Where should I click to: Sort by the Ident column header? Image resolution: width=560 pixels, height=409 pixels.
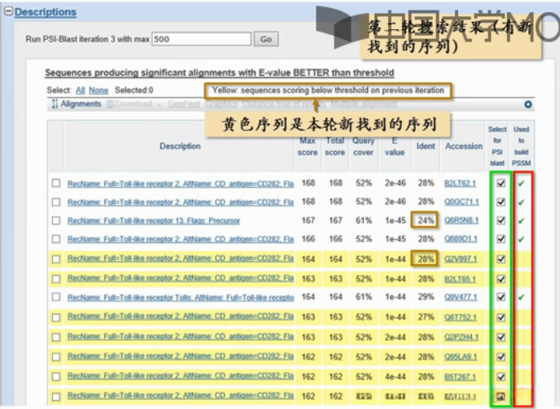[x=426, y=146]
